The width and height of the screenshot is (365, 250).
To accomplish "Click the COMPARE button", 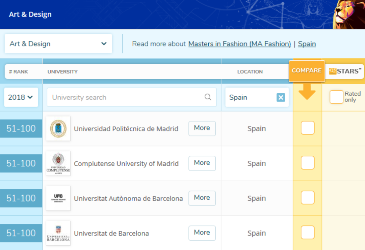I will (307, 71).
